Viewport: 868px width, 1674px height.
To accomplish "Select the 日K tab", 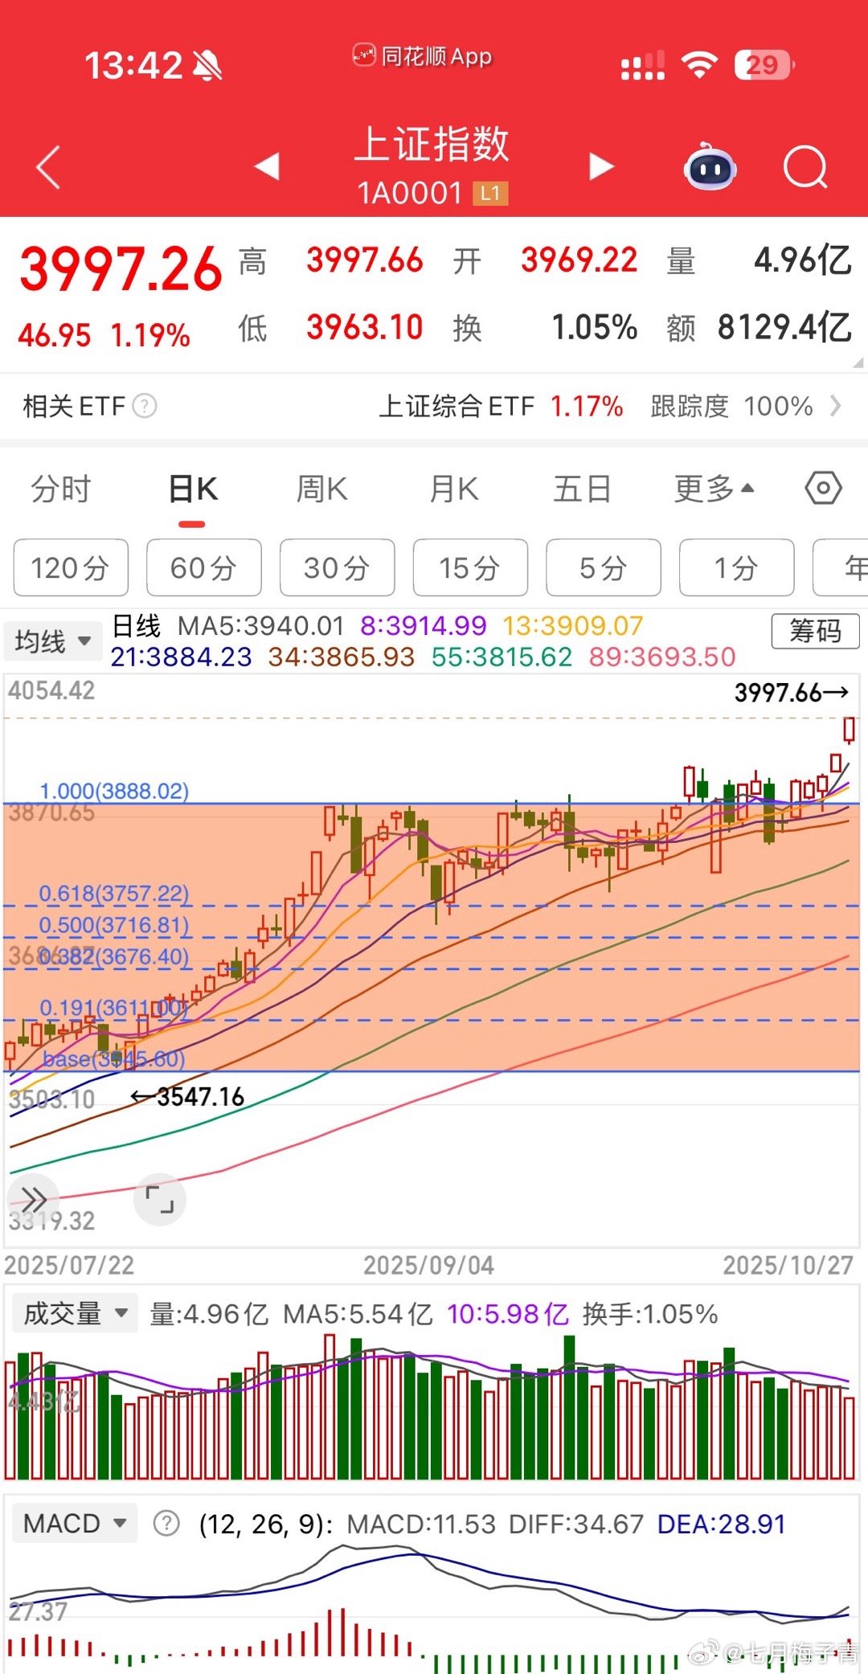I will [x=193, y=489].
